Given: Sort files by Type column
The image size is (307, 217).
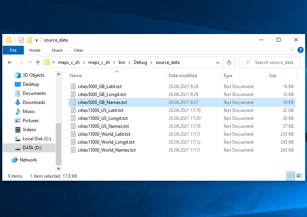Looking at the screenshot, I should [243, 76].
